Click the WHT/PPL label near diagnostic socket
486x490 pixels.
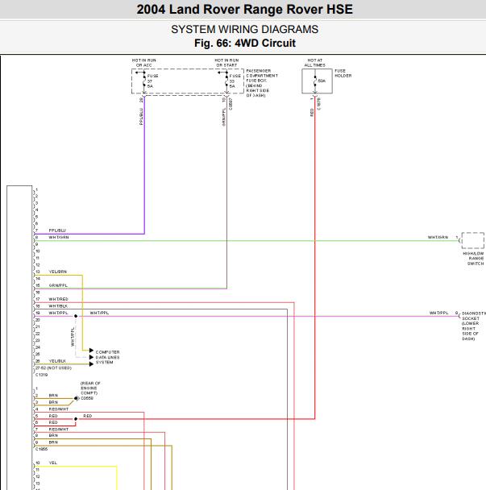438,313
